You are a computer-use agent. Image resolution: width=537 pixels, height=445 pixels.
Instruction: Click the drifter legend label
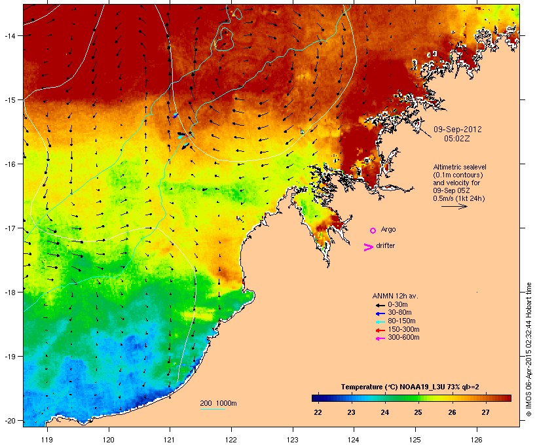point(385,245)
